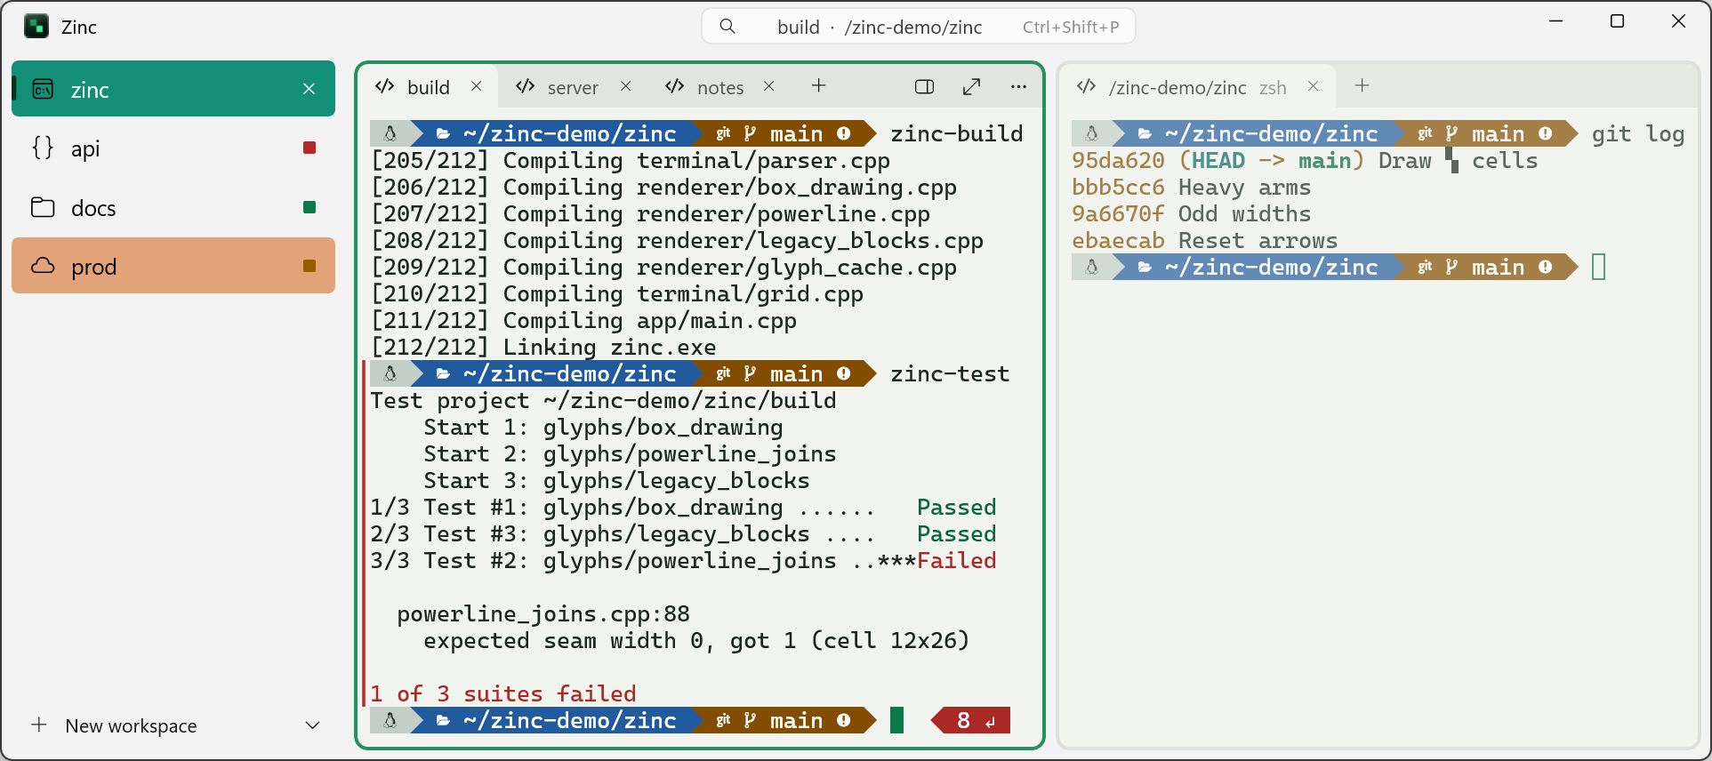This screenshot has height=761, width=1712.
Task: Click the Zinc app logo icon
Action: 36,27
